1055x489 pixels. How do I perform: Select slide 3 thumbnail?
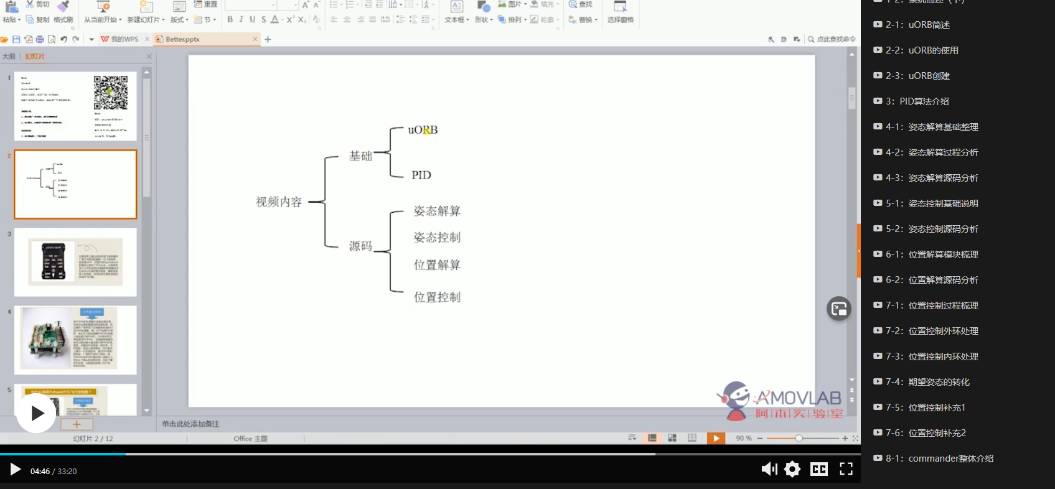pyautogui.click(x=75, y=262)
